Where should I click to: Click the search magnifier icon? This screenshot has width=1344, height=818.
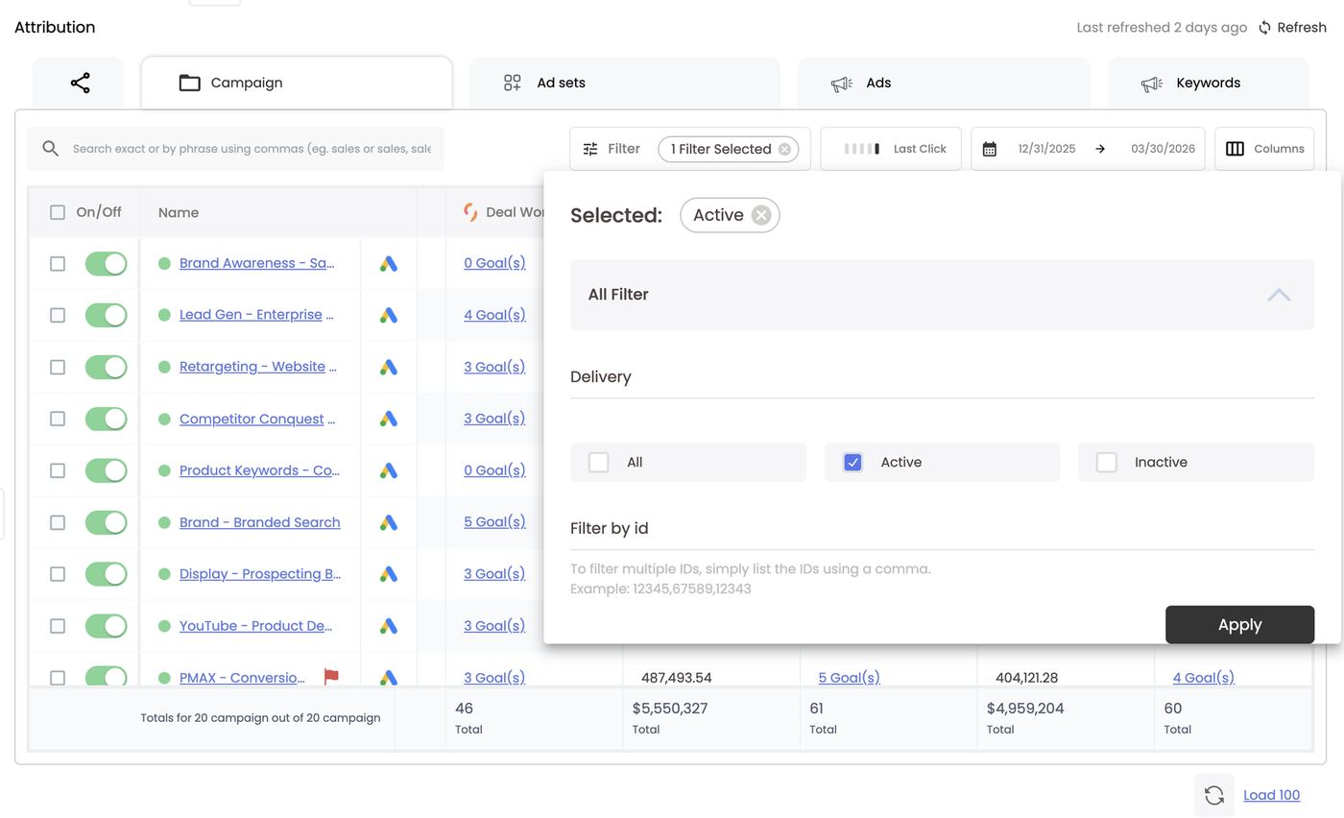pyautogui.click(x=51, y=149)
